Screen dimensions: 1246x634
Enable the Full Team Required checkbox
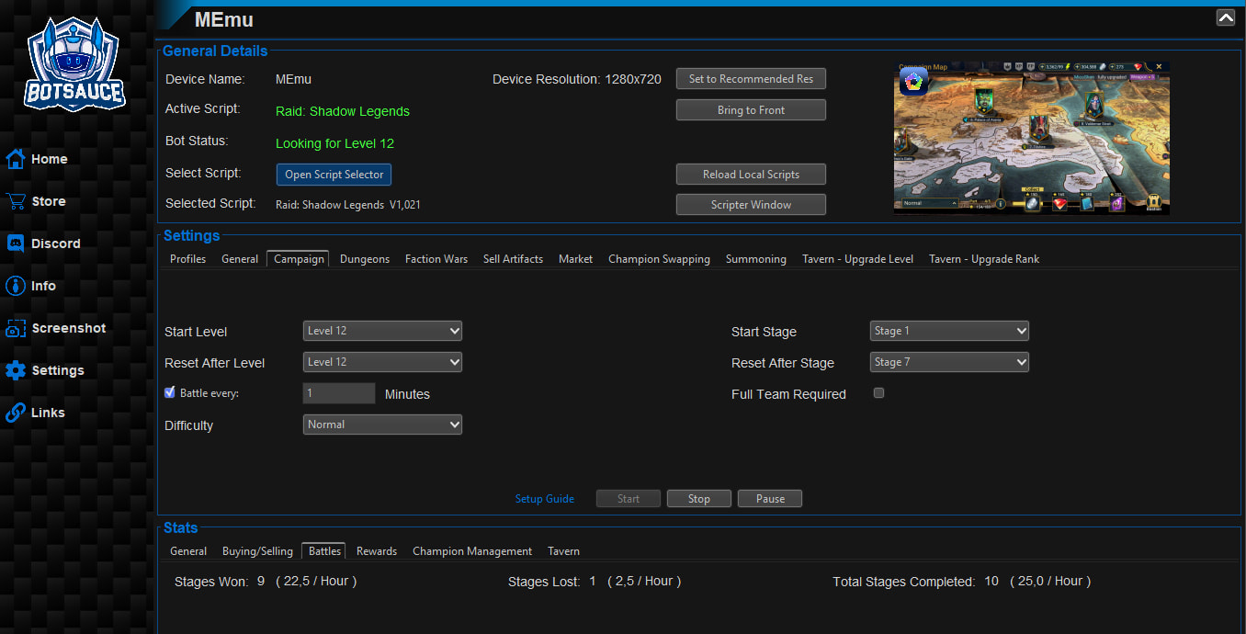click(x=878, y=393)
